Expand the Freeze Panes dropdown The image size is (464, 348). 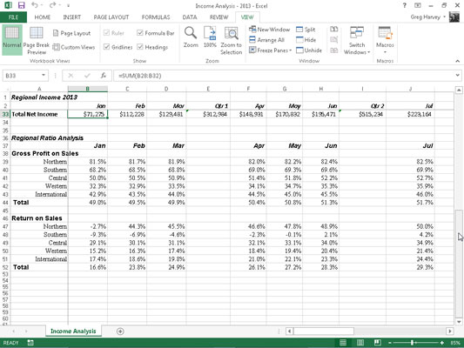pos(271,50)
